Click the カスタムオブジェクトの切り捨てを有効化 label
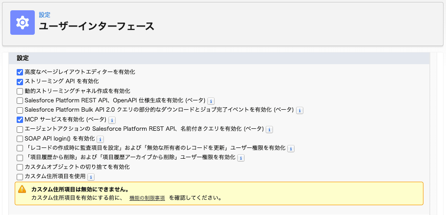This screenshot has width=446, height=215. [x=77, y=167]
